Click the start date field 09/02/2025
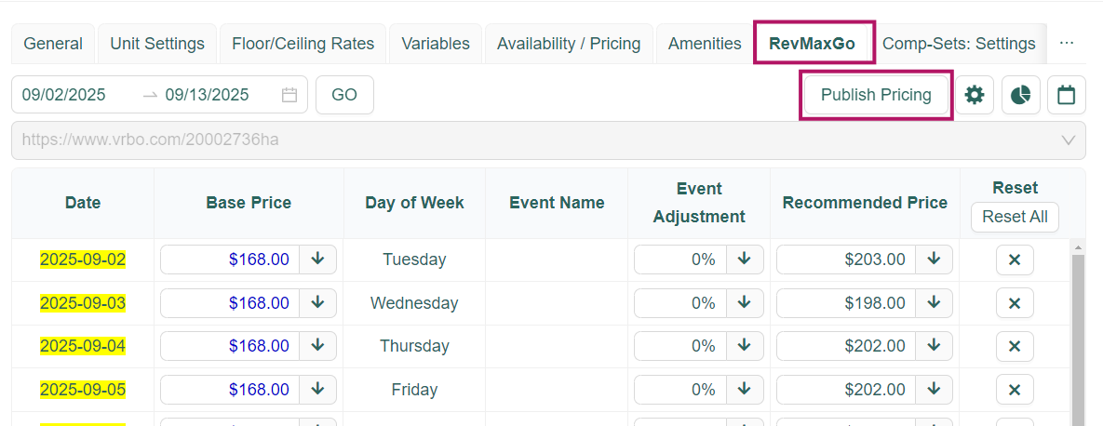 65,95
